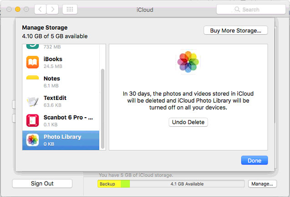Click the Scanbot 6 Pro icon
Viewport: 290px width, 197px height.
32,120
